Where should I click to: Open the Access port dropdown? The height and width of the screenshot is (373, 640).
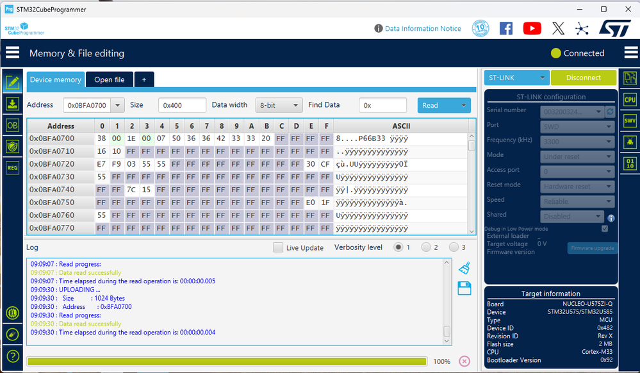click(578, 172)
